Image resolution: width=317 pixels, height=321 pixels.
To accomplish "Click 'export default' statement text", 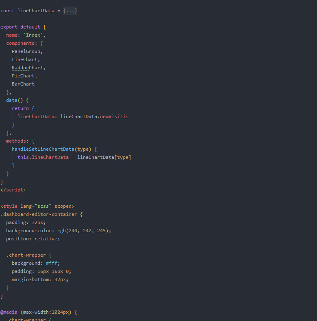I will [x=20, y=27].
